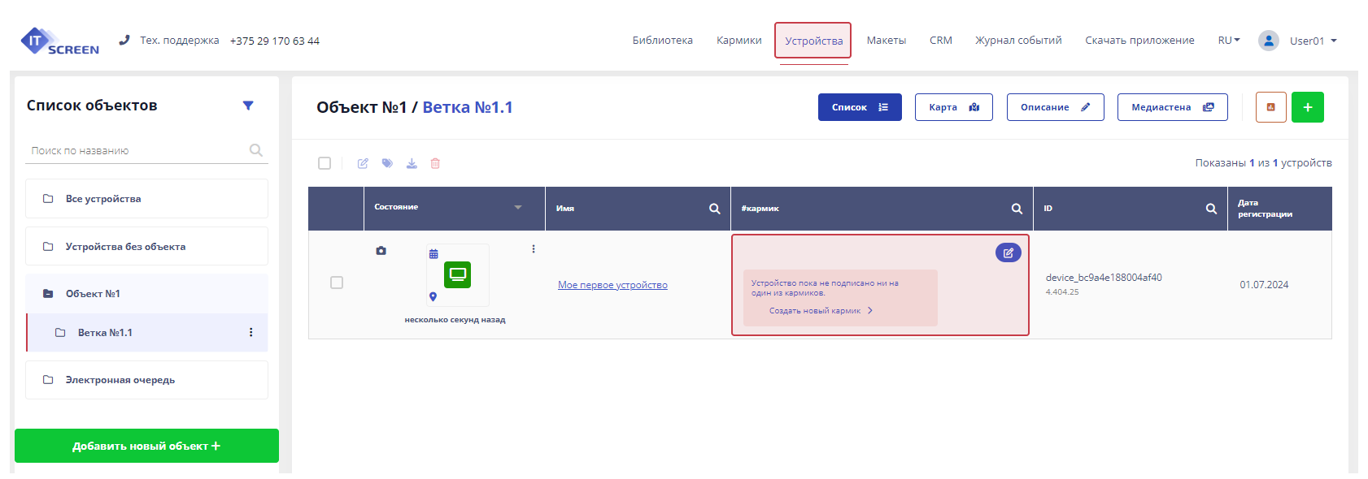Tick the select-all checkbox above the table
Viewport: 1368px width, 479px height.
pos(325,163)
